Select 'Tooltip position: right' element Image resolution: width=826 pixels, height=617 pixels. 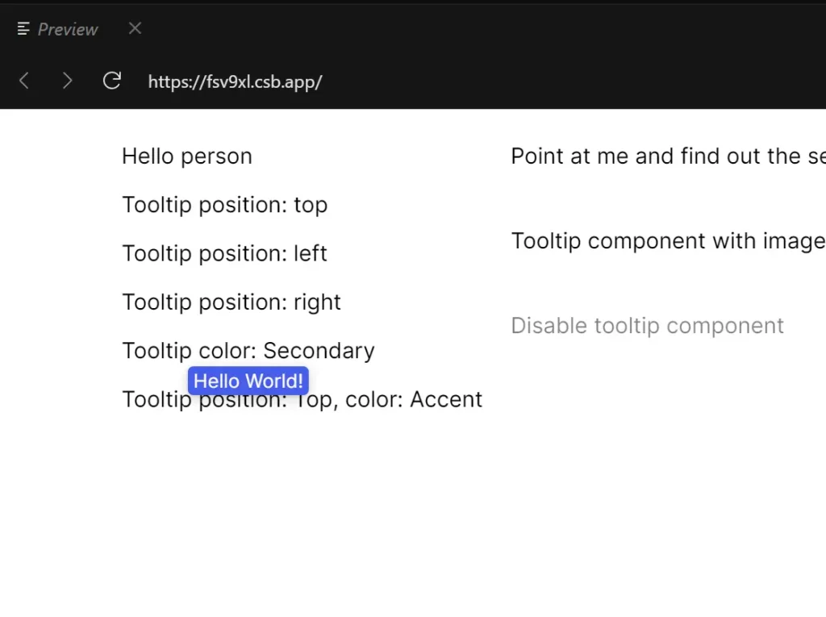pos(231,302)
